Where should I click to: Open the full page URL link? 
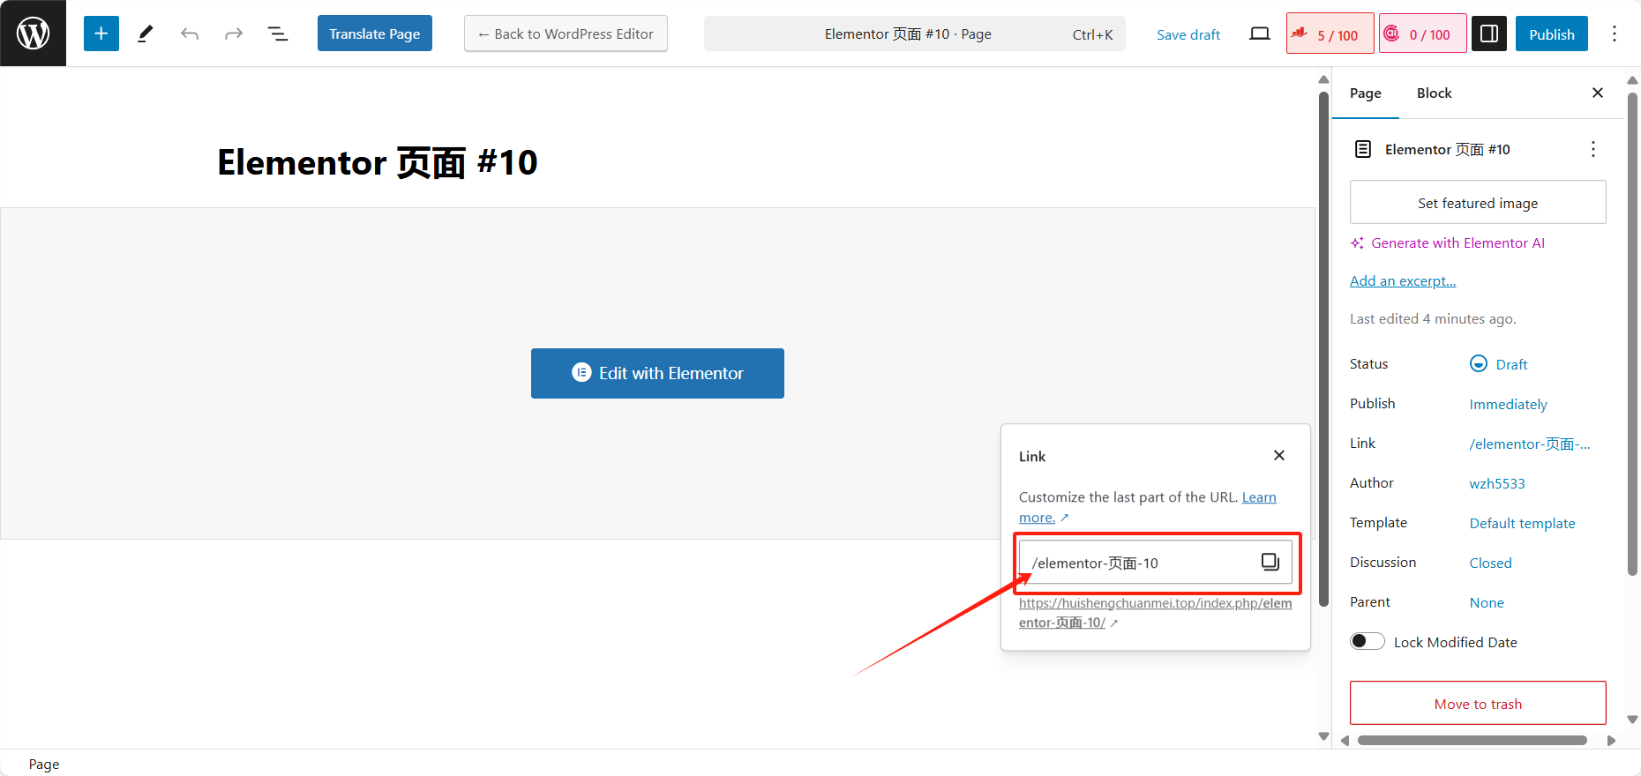tap(1156, 613)
